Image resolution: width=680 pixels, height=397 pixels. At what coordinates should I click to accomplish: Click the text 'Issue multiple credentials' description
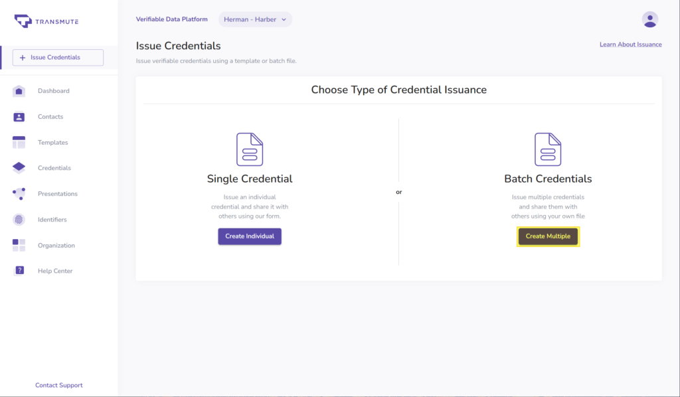[548, 206]
